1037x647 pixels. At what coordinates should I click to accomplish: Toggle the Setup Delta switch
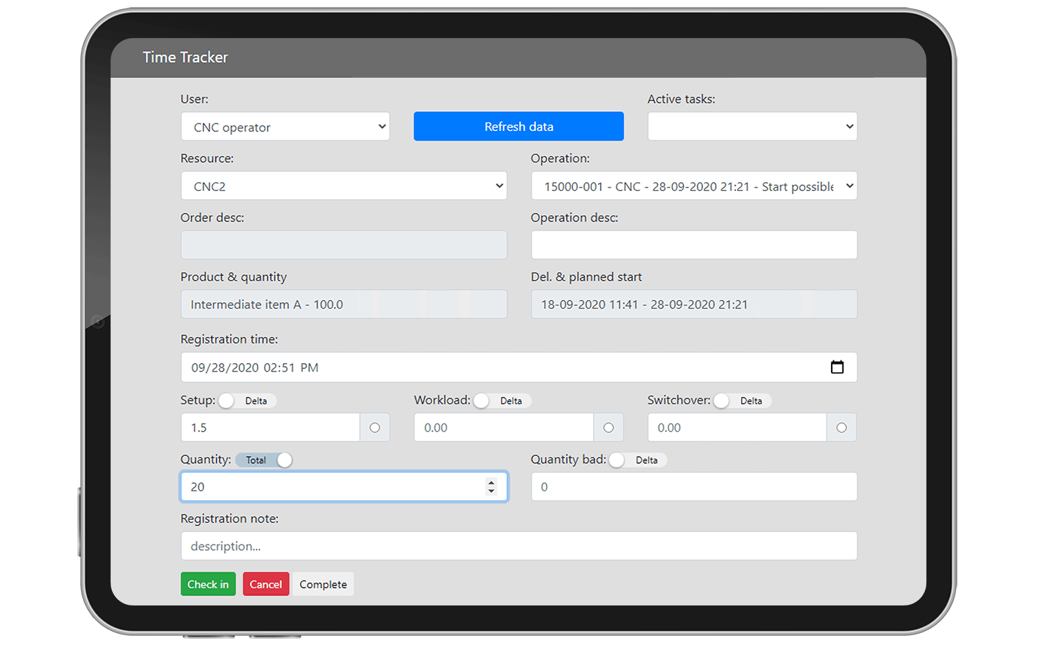click(x=227, y=400)
